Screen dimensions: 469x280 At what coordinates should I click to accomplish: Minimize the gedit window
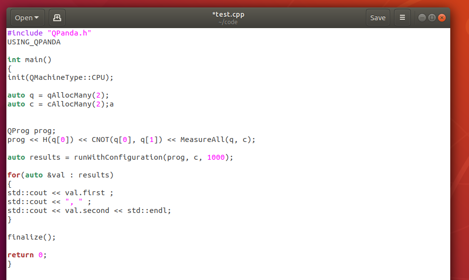(422, 18)
